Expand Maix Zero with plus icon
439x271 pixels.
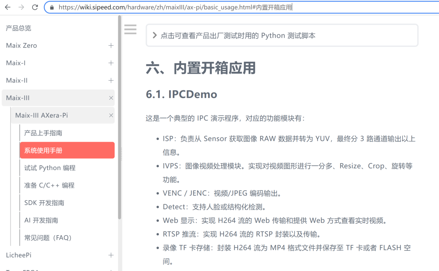pos(111,46)
